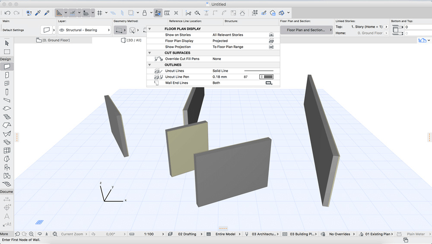The height and width of the screenshot is (244, 432).
Task: Select the Arrow tool in the toolbox
Action: [x=7, y=43]
